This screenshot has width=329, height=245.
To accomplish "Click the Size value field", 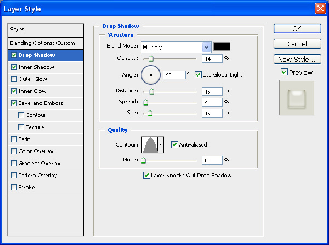I will (x=212, y=113).
